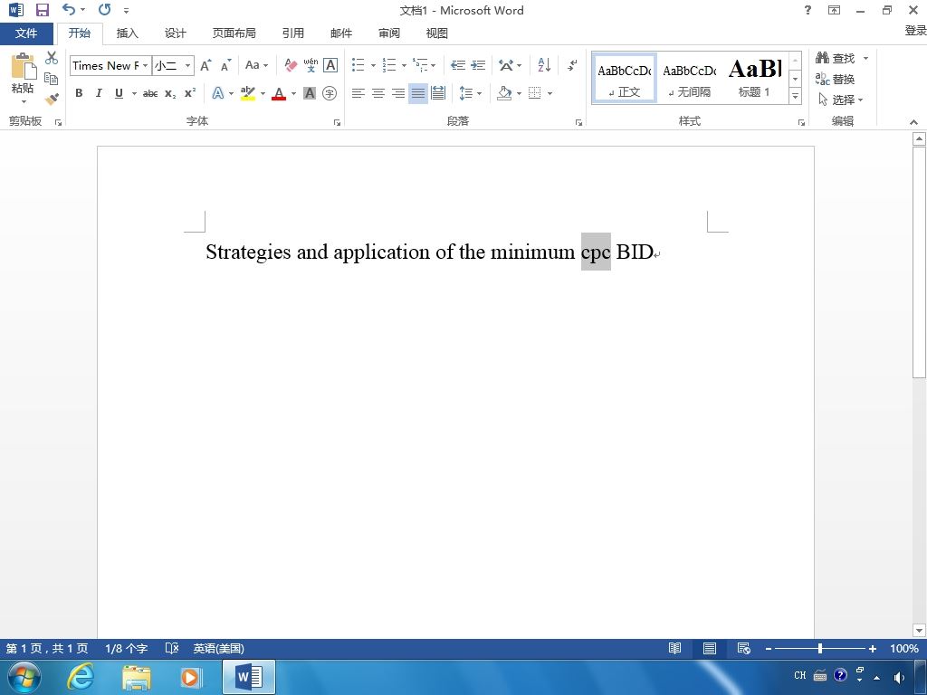Viewport: 927px width, 695px height.
Task: Toggle bold formatting
Action: (79, 93)
